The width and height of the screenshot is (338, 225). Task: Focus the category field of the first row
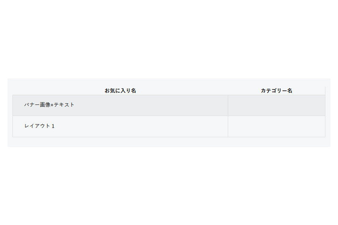point(276,106)
